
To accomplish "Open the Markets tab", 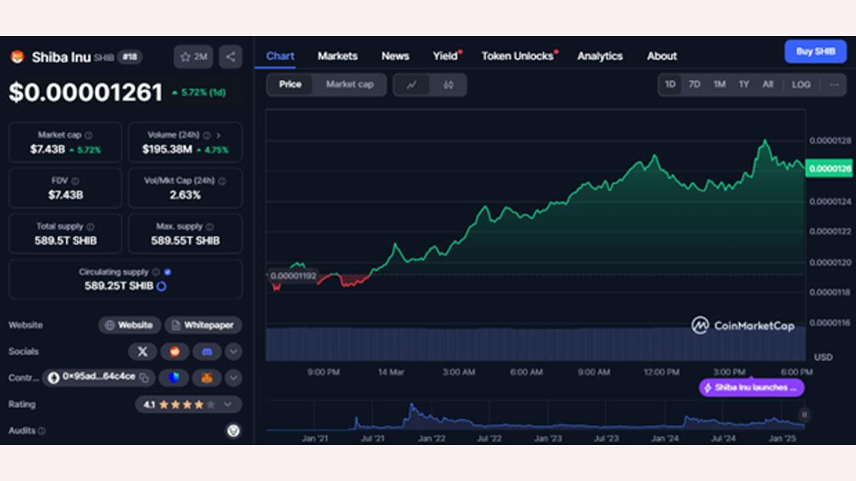I will [338, 56].
